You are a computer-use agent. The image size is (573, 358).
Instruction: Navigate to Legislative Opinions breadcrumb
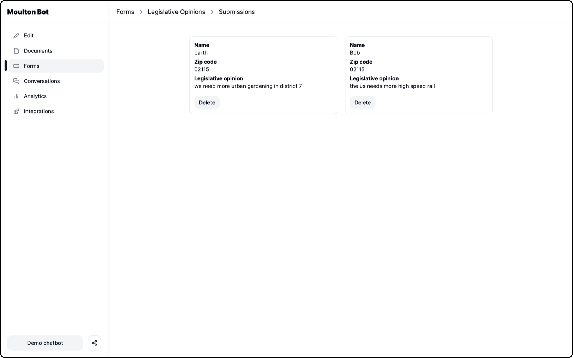tap(176, 12)
